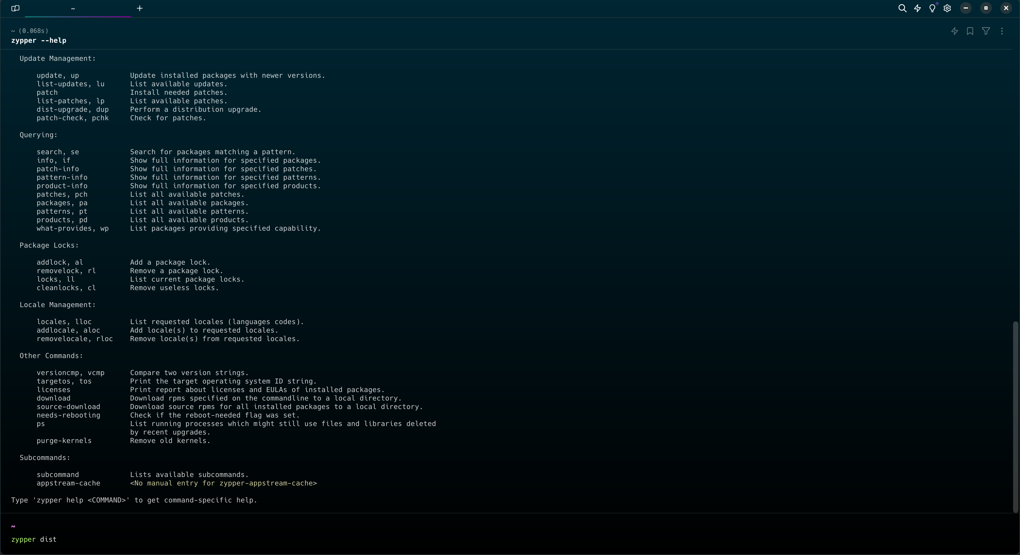Click the lightning bolt icon near the settings gear
The width and height of the screenshot is (1020, 555).
pos(917,8)
